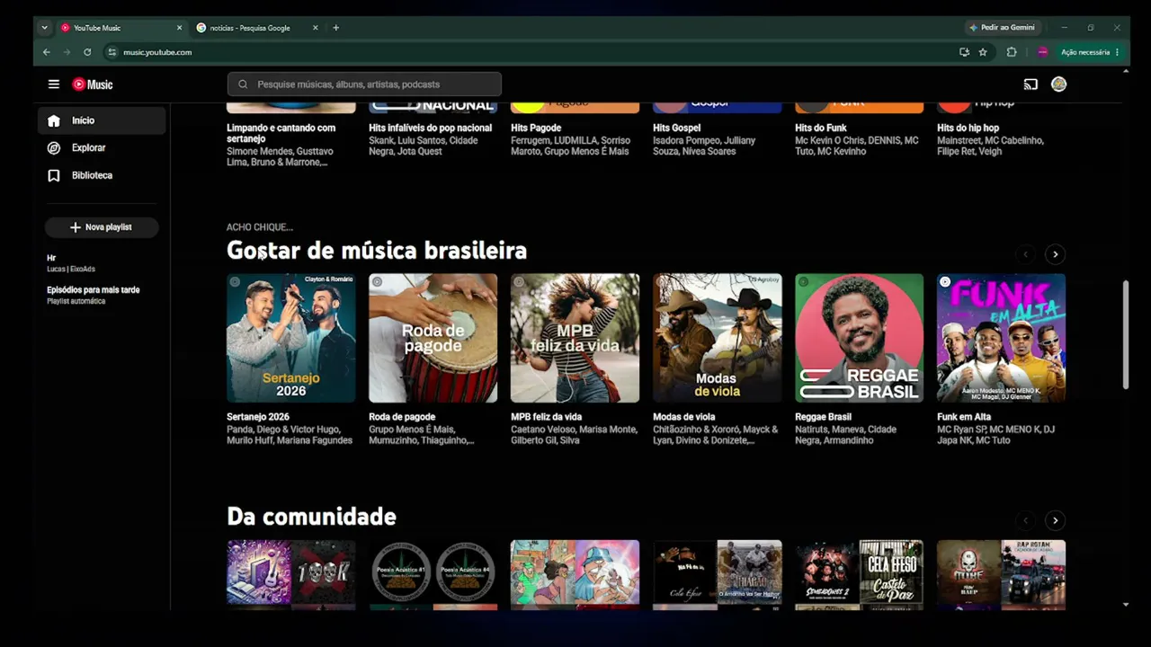1151x647 pixels.
Task: Show next items in Da comunidade row
Action: pos(1056,520)
